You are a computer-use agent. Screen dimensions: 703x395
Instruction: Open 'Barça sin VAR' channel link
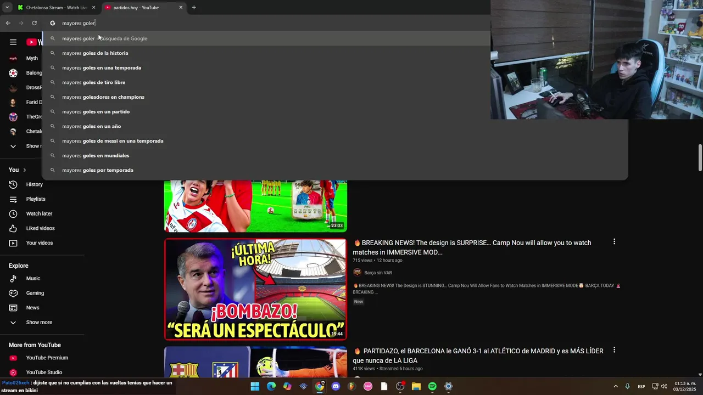tap(378, 273)
